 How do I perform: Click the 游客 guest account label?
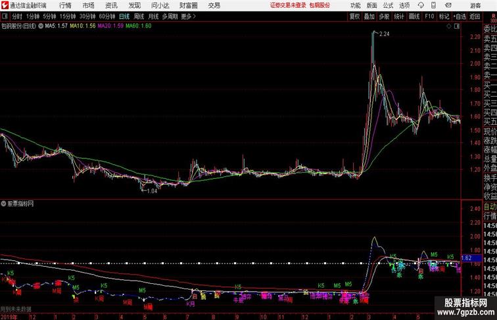click(475, 5)
